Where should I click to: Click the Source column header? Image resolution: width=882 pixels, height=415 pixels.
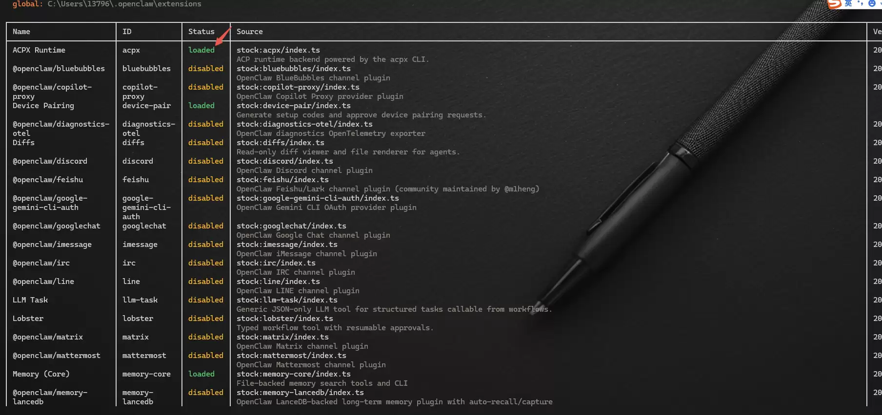[250, 32]
